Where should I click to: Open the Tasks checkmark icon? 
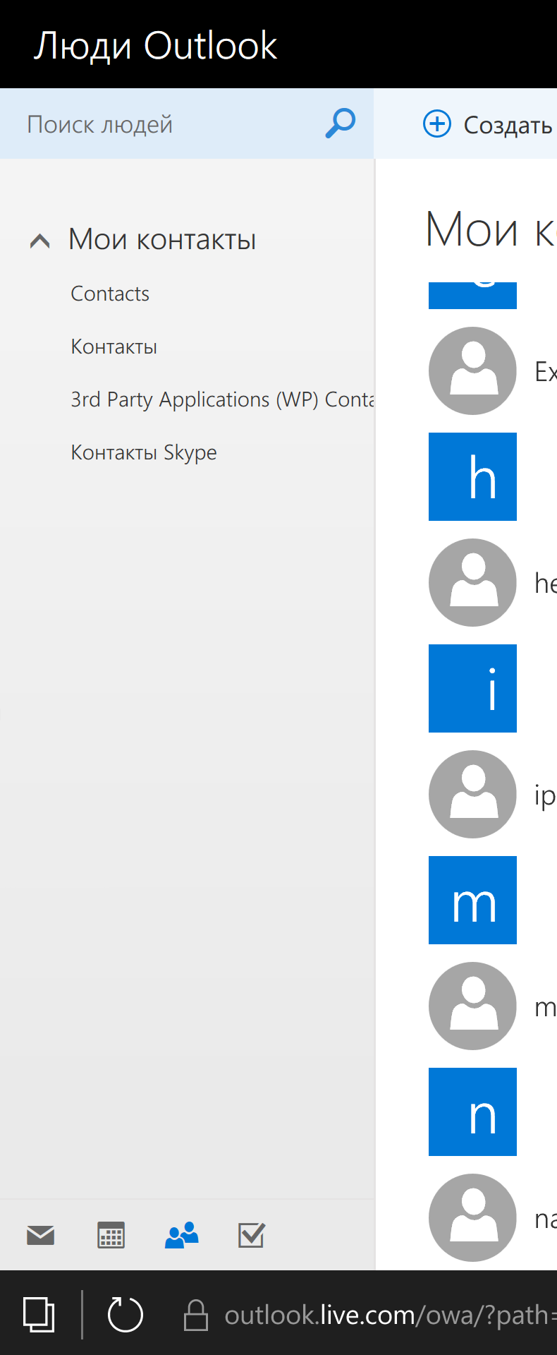point(252,1235)
